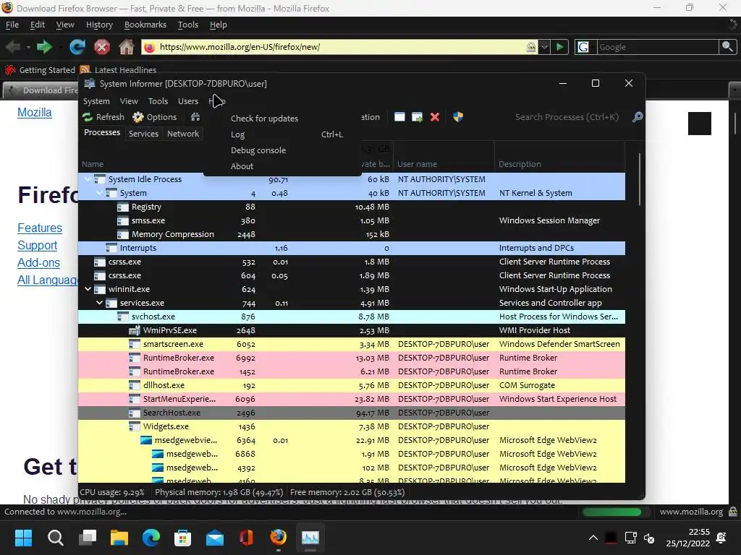Open the Log menu entry
The width and height of the screenshot is (741, 555).
pyautogui.click(x=237, y=134)
